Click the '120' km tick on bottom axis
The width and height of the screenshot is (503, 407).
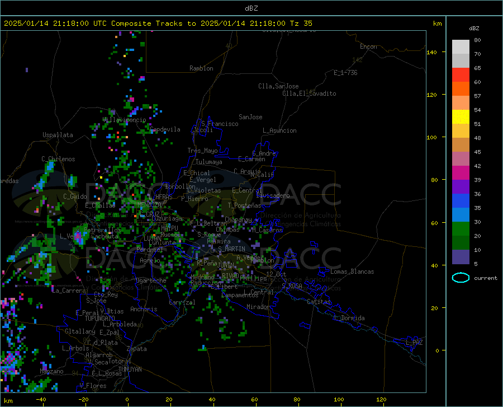(x=381, y=399)
